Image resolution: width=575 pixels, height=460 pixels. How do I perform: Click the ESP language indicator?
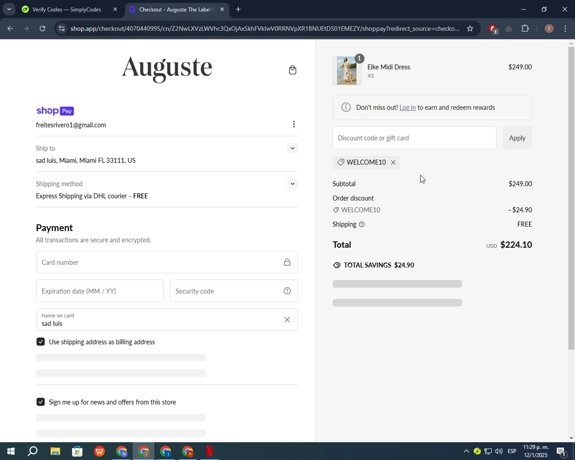pos(512,451)
